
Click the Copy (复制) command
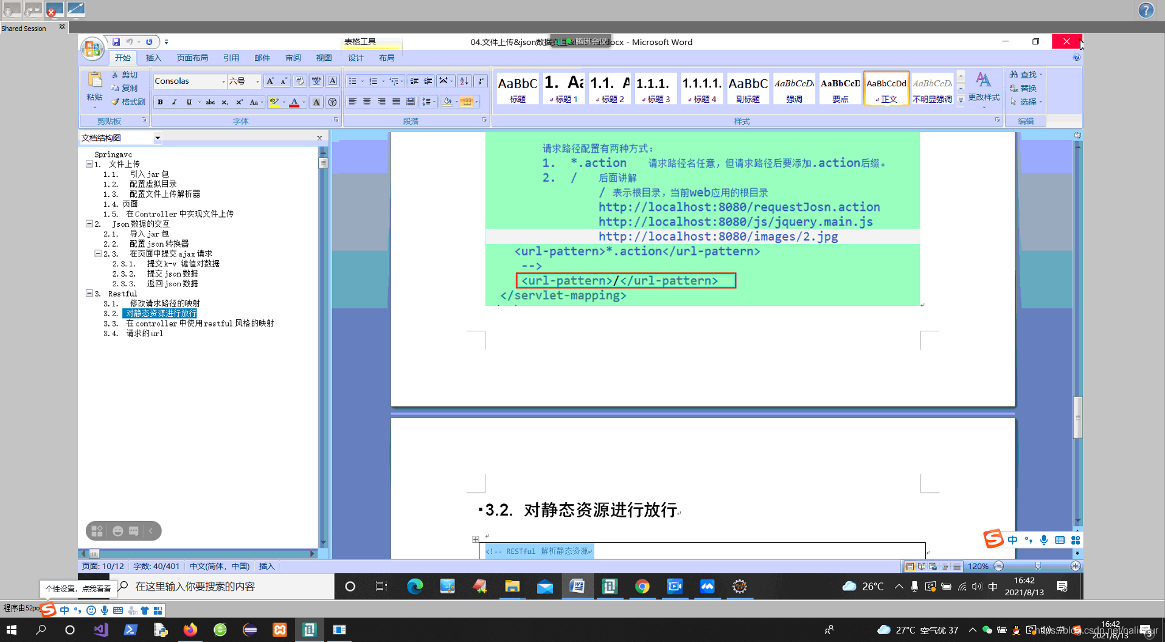[x=125, y=88]
